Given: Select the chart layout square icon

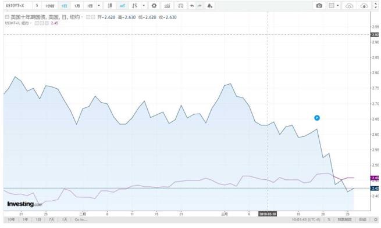Looking at the screenshot, I should point(332,6).
